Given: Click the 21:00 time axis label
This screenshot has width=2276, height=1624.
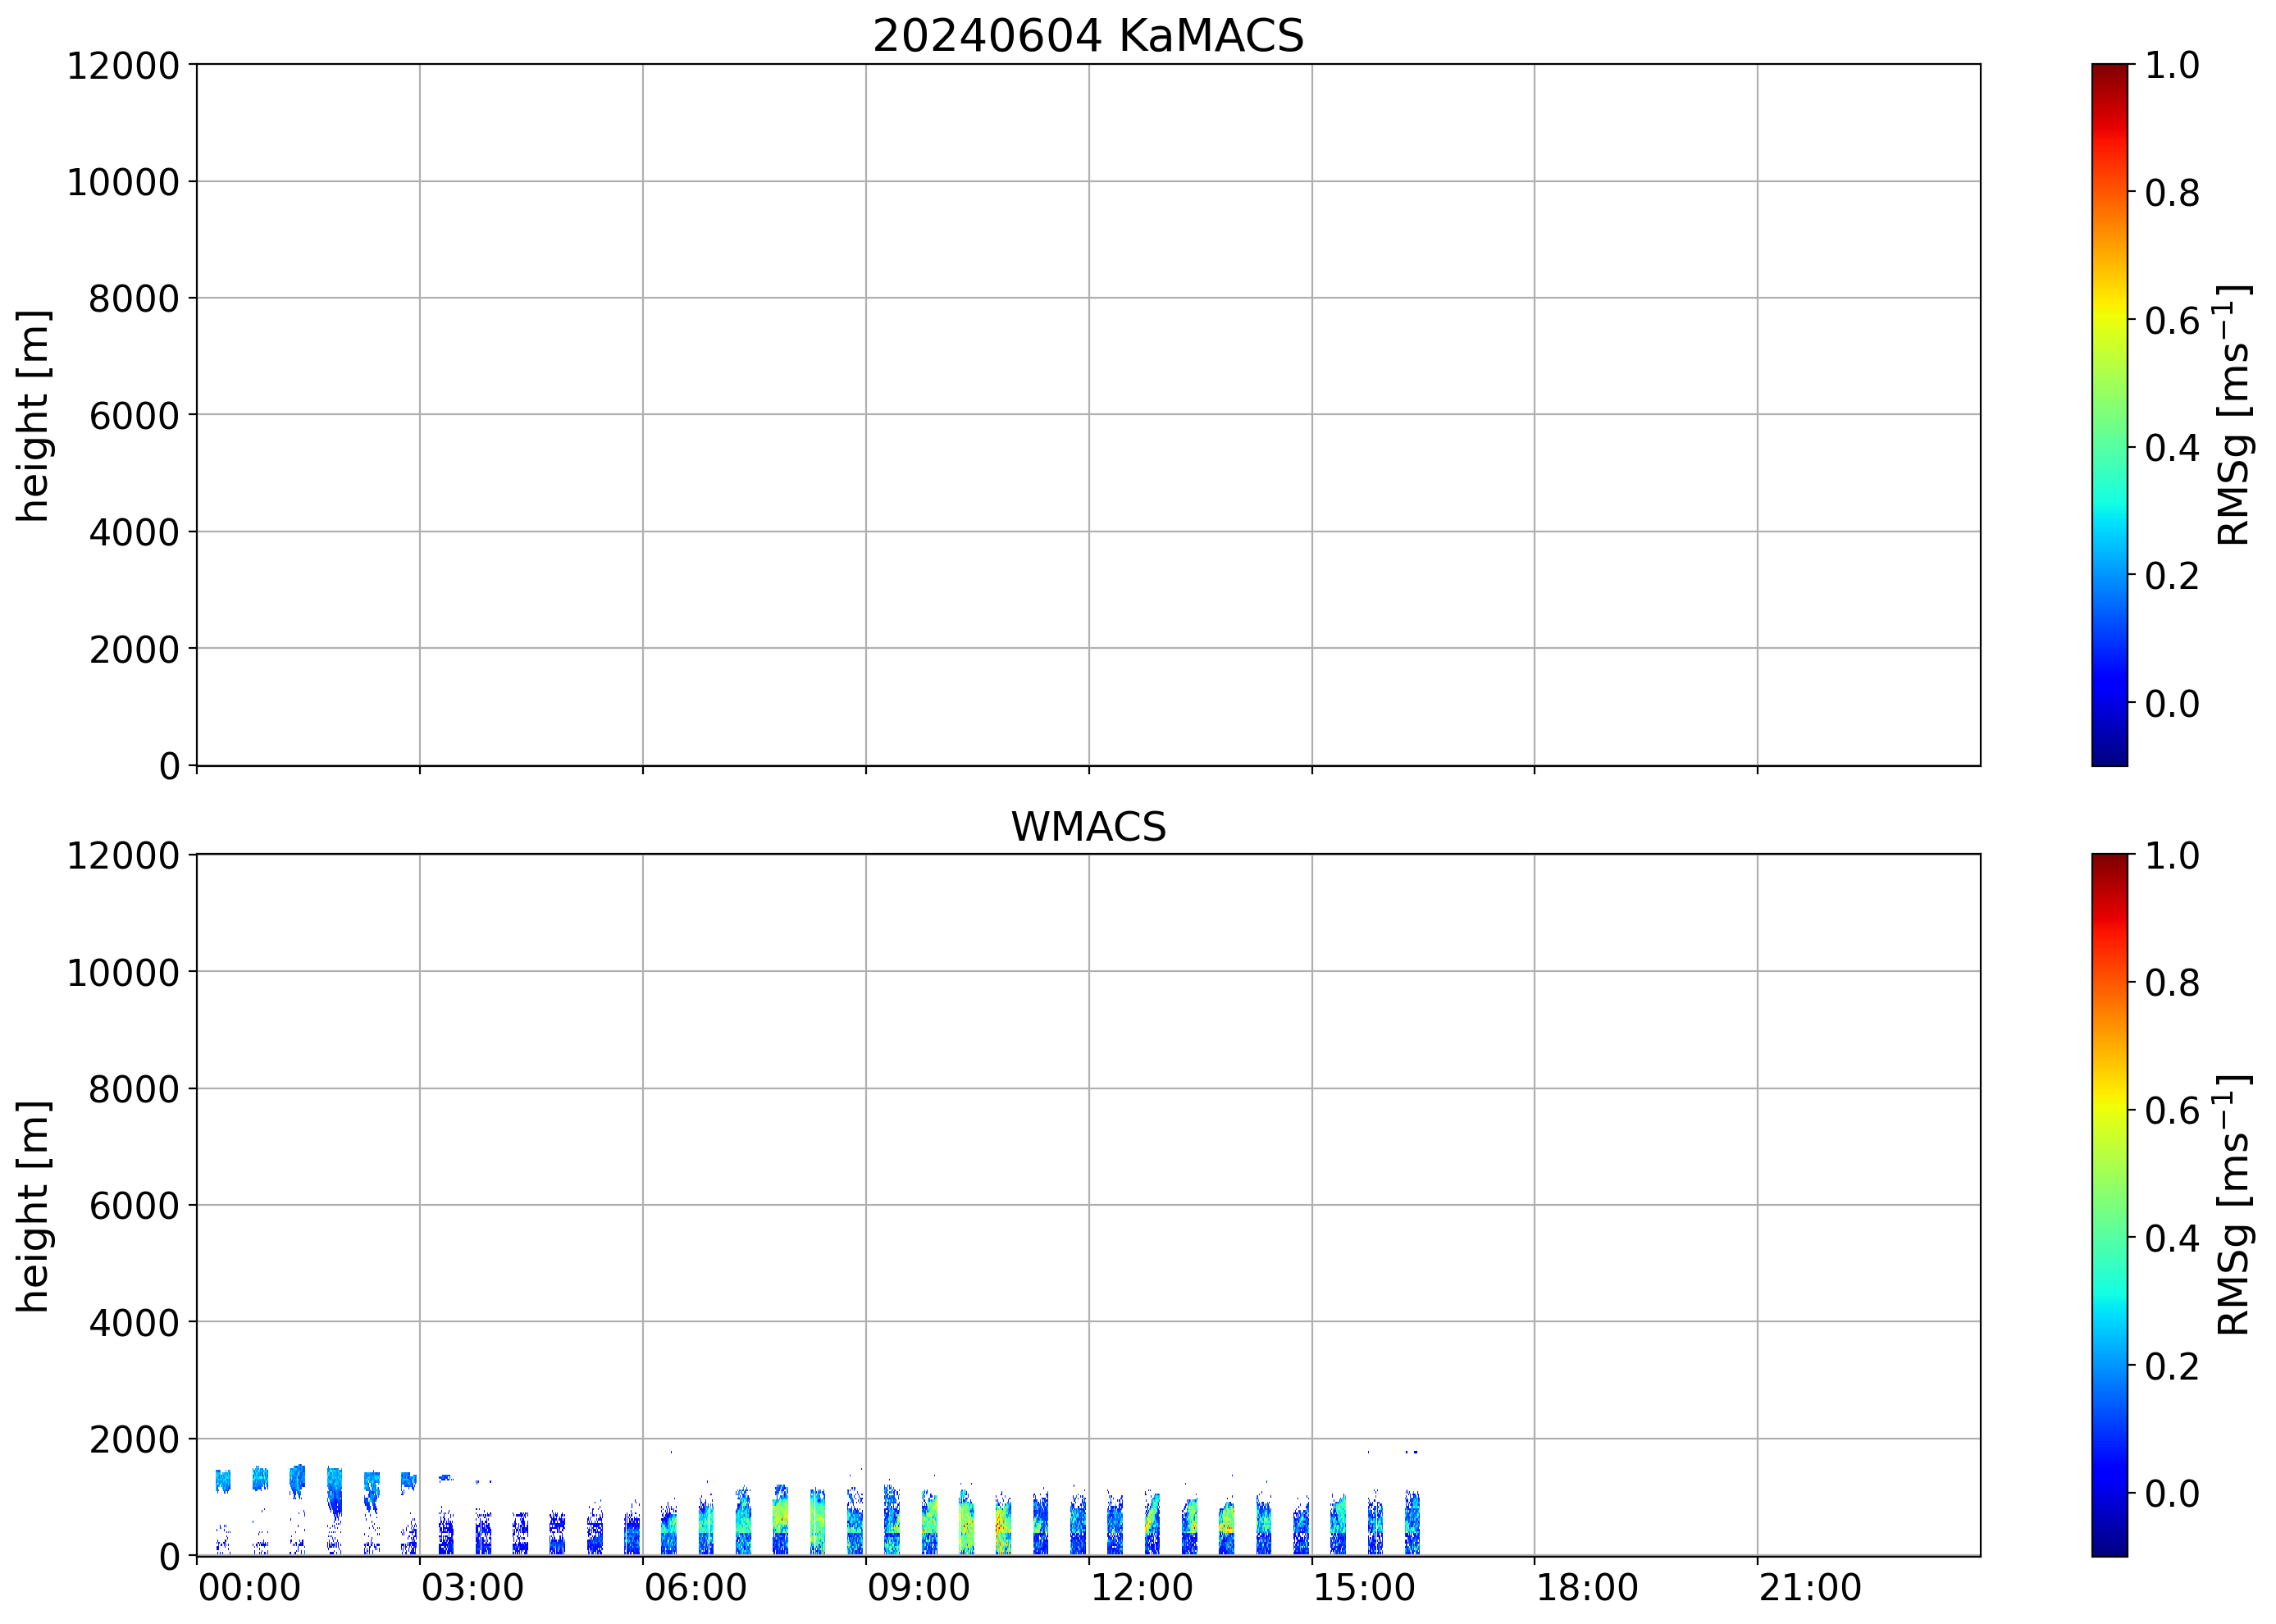Looking at the screenshot, I should (x=1810, y=1588).
